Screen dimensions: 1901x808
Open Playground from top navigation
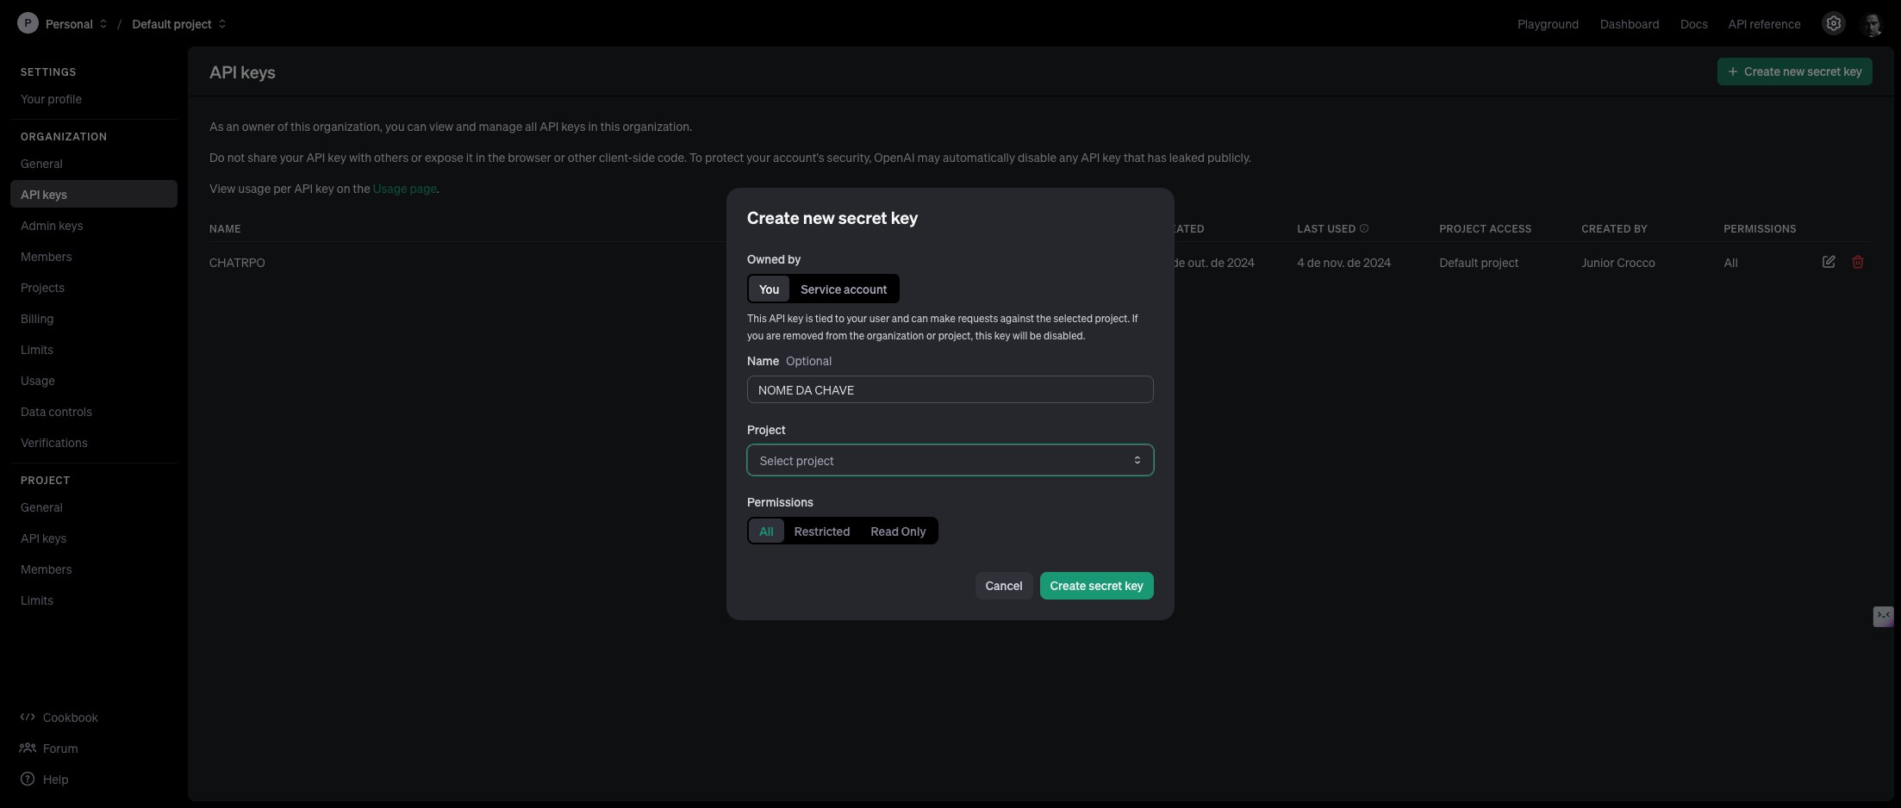(1548, 24)
